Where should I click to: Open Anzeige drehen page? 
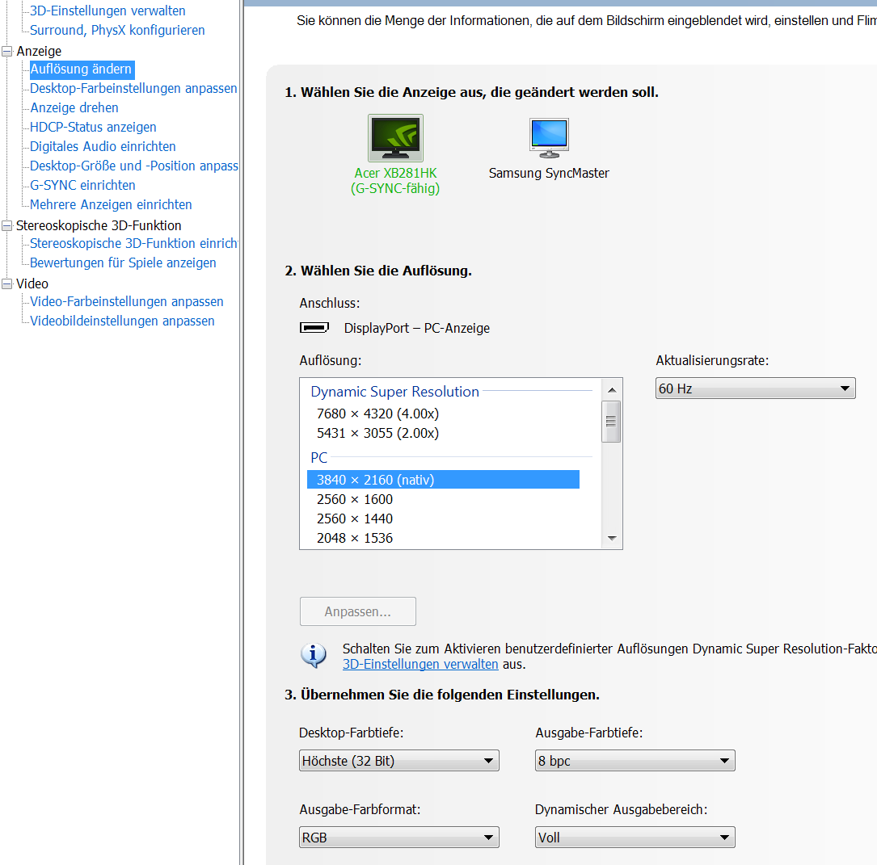click(74, 108)
